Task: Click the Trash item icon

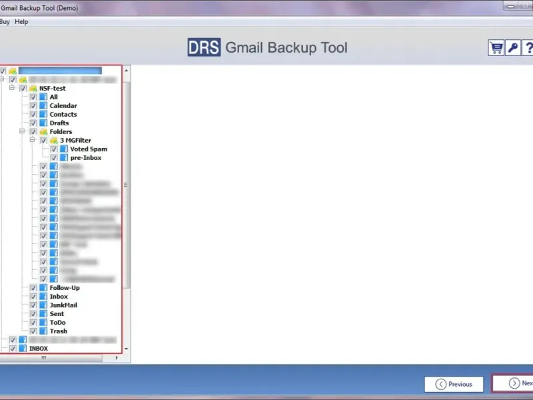Action: (x=43, y=331)
